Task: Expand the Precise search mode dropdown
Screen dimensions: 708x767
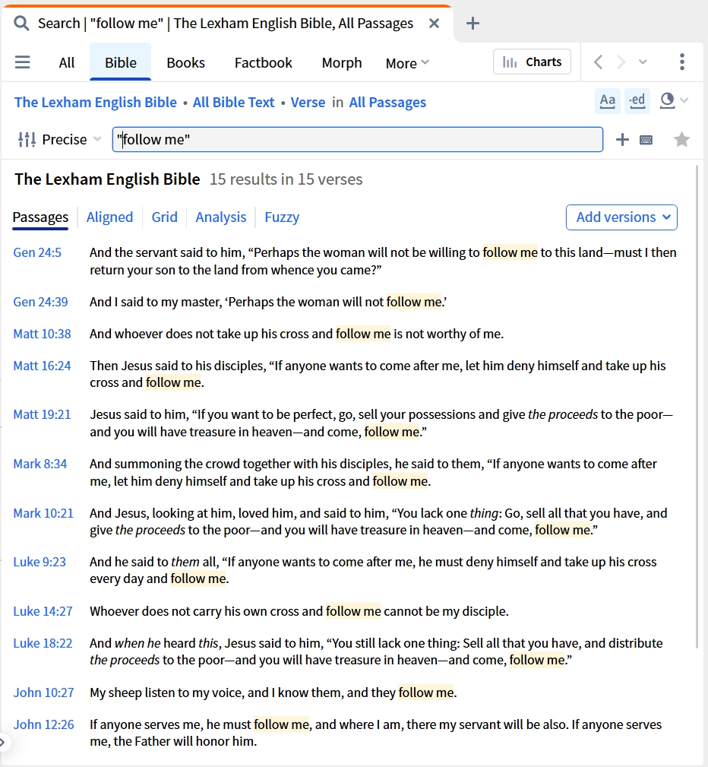Action: 97,139
